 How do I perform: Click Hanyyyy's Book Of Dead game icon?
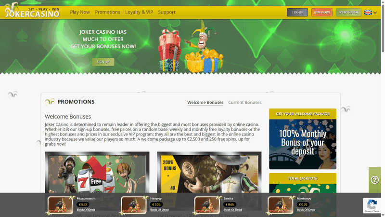[134, 205]
